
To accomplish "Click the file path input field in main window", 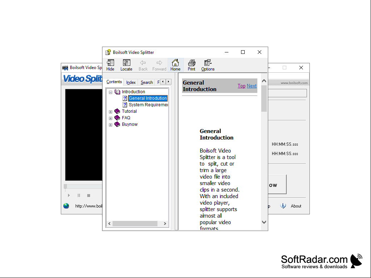I will (x=287, y=93).
